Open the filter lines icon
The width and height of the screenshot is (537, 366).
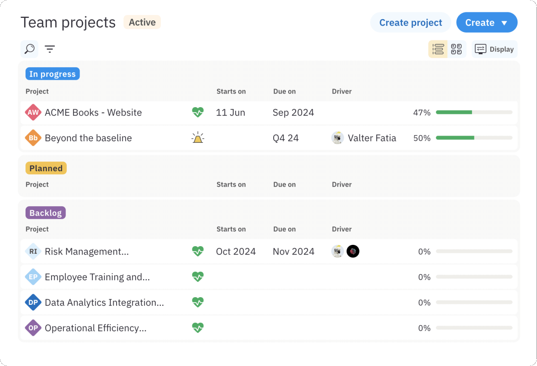click(50, 49)
